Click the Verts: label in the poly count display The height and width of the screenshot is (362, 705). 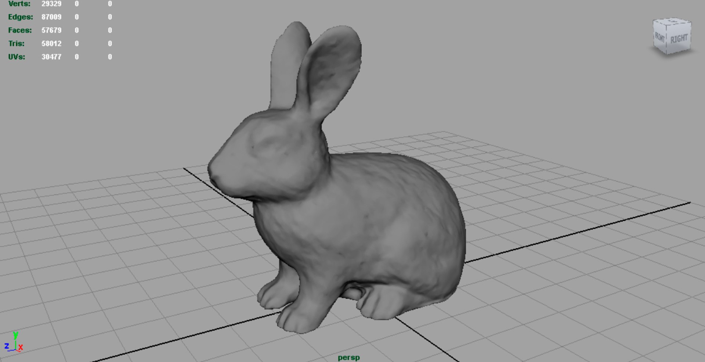click(19, 4)
